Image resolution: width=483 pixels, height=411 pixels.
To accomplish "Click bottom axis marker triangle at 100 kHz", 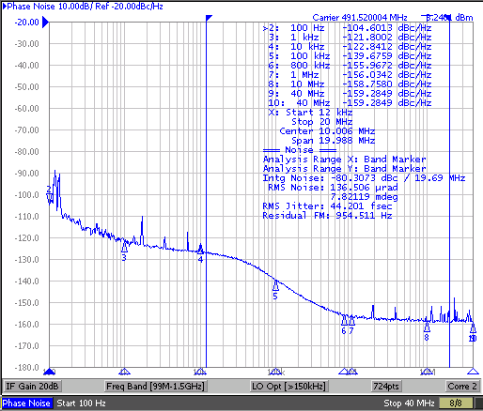I will pyautogui.click(x=275, y=372).
